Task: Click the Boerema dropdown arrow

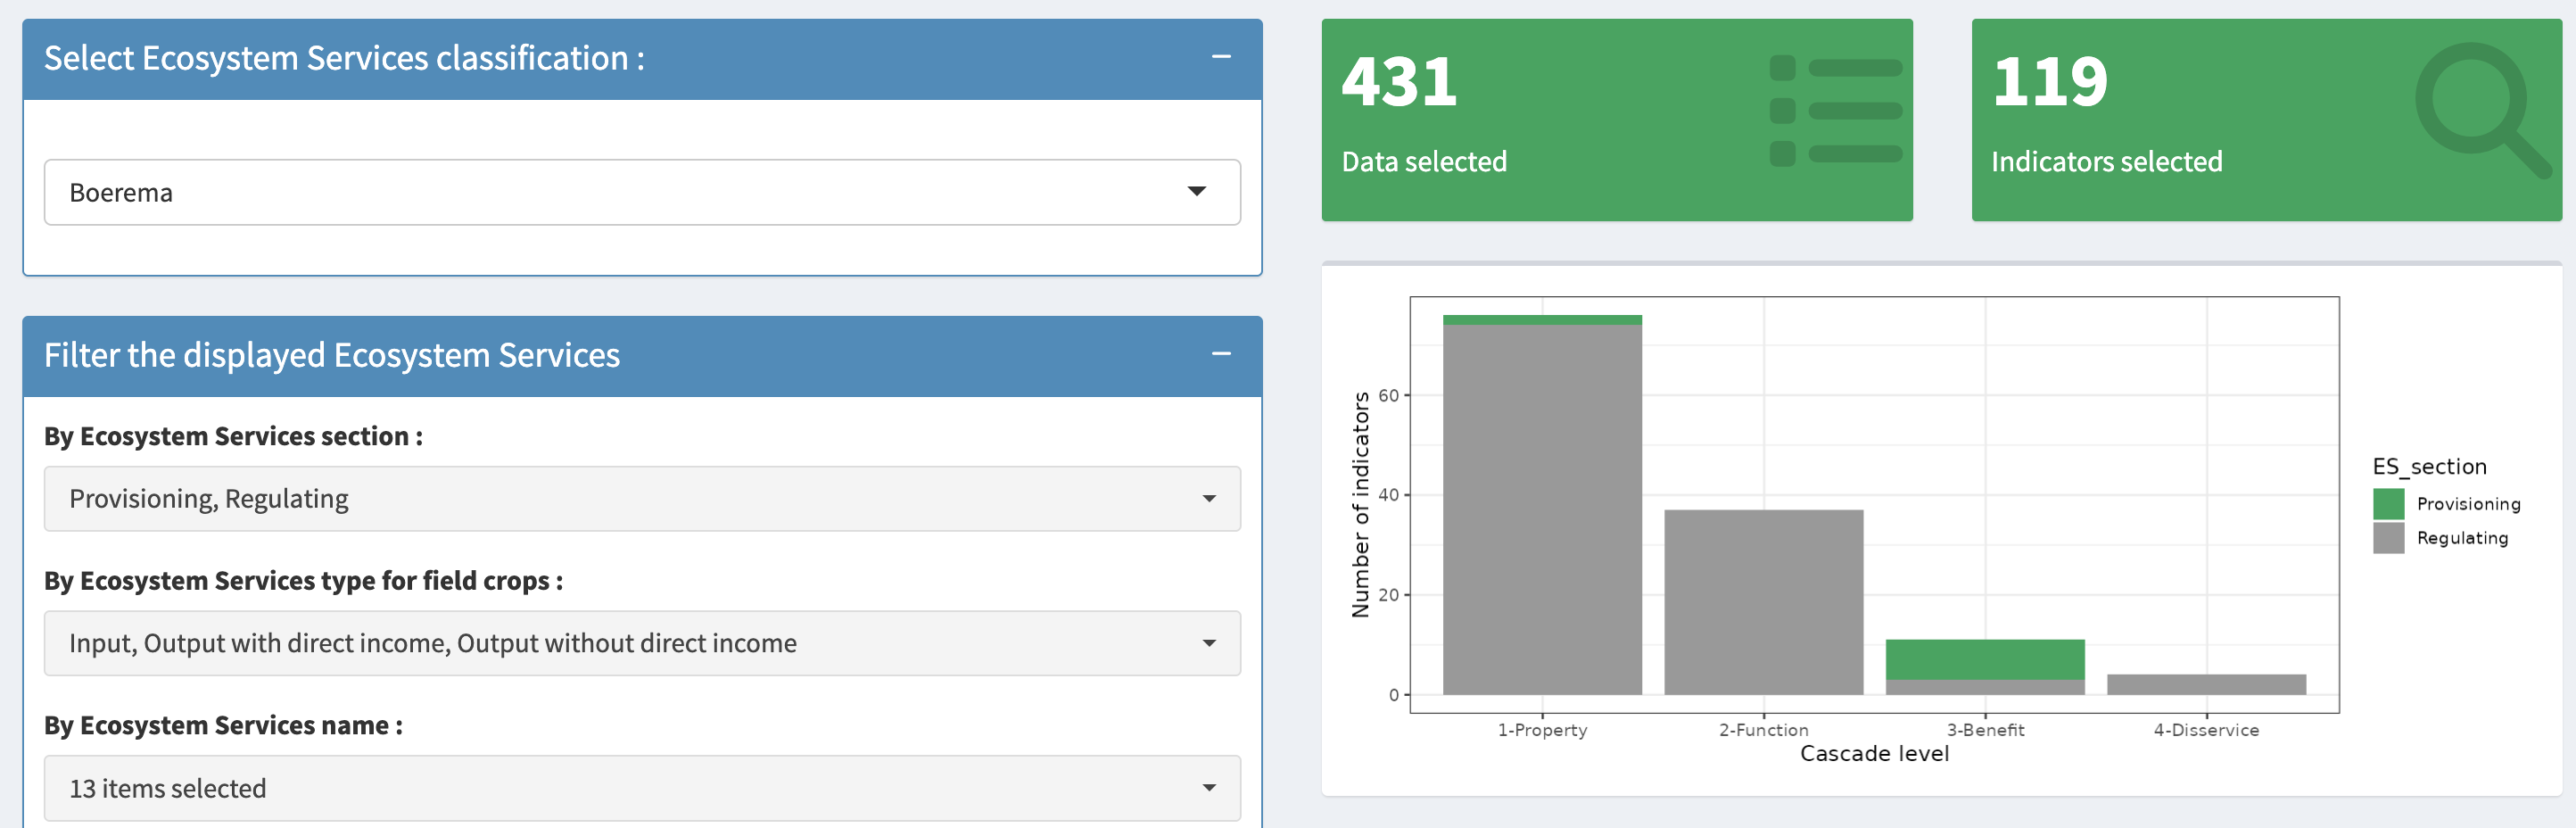Action: tap(1196, 191)
